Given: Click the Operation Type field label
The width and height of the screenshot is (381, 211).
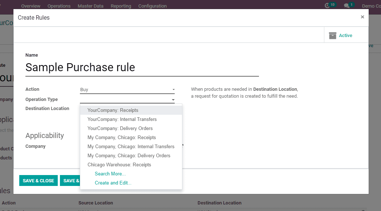Looking at the screenshot, I should pos(41,100).
